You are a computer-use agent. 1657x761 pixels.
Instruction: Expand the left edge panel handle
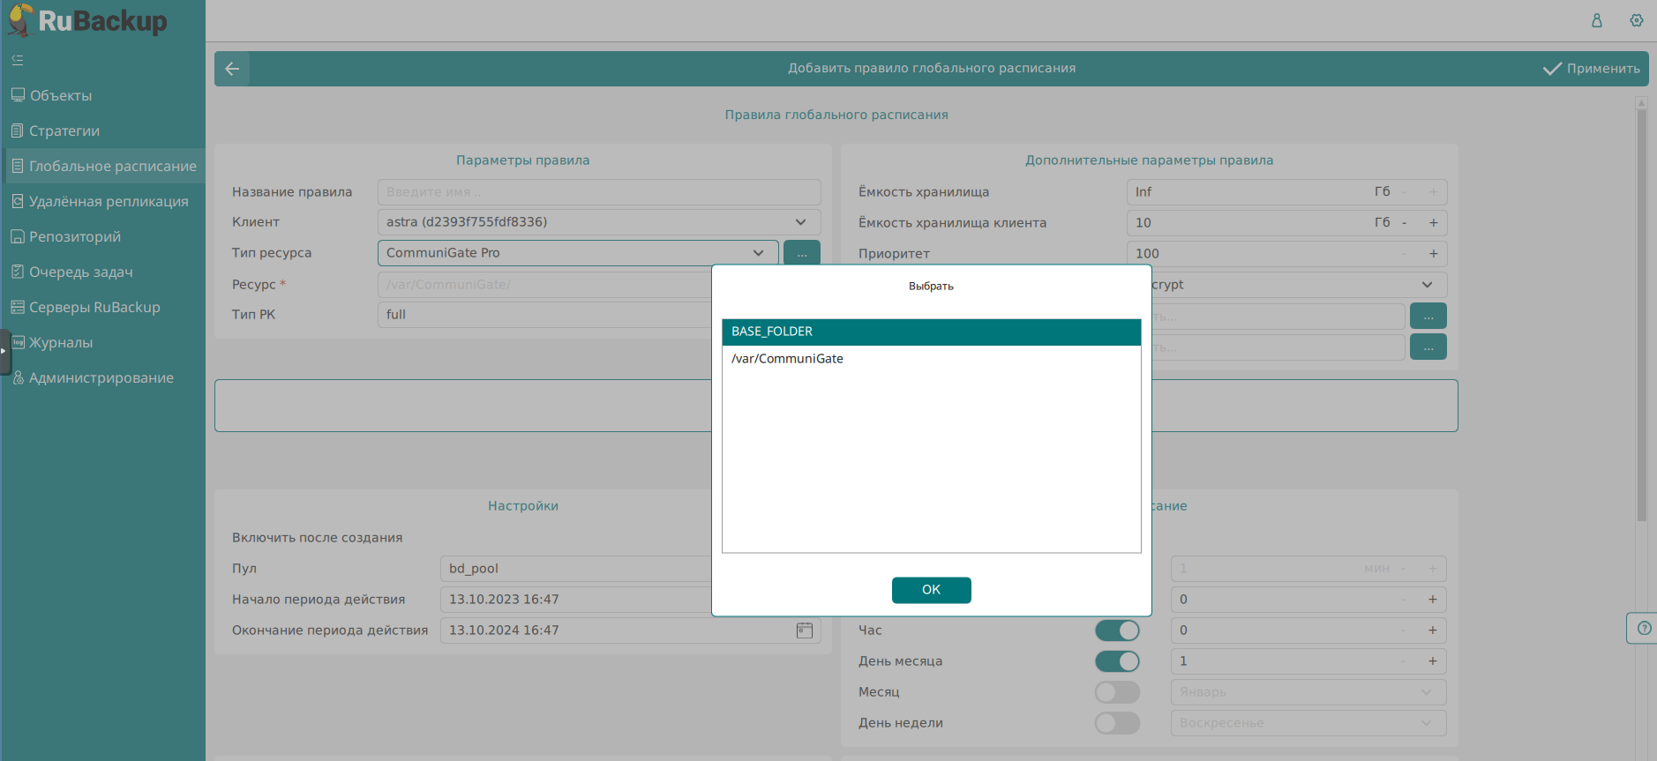(4, 351)
